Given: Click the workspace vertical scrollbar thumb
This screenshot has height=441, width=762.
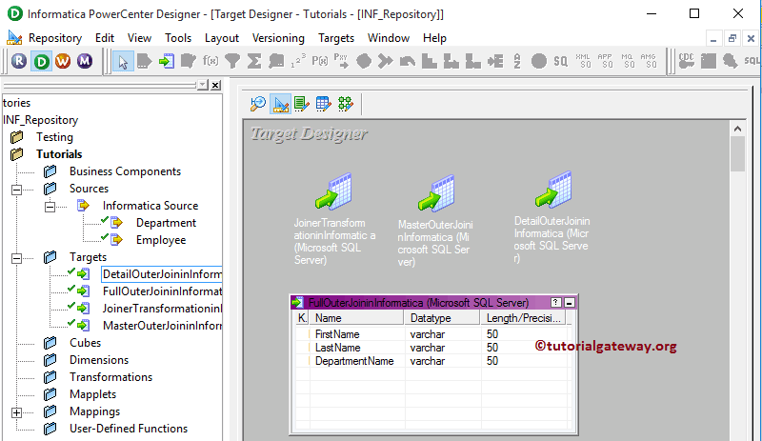Looking at the screenshot, I should coord(736,153).
